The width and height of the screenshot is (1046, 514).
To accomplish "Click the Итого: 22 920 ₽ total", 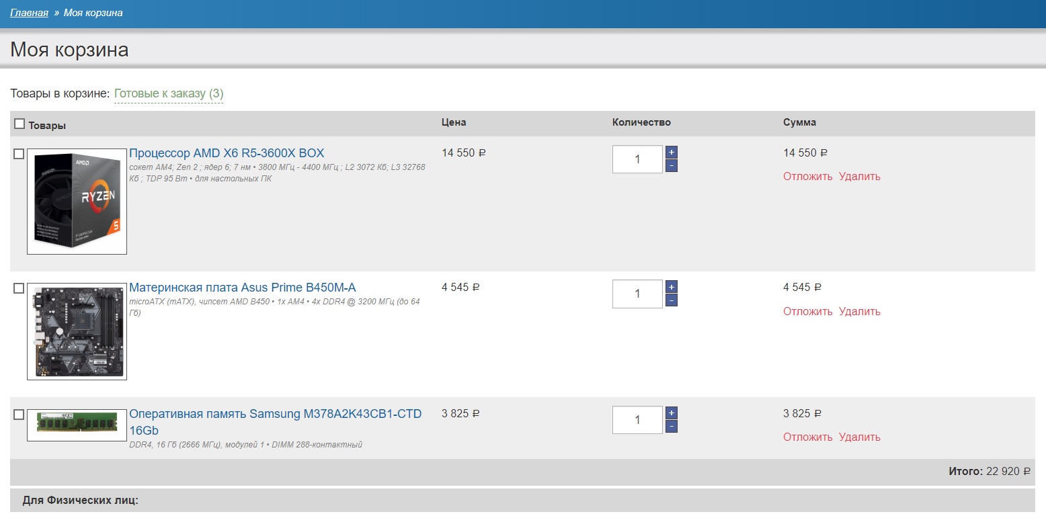I will tap(990, 472).
